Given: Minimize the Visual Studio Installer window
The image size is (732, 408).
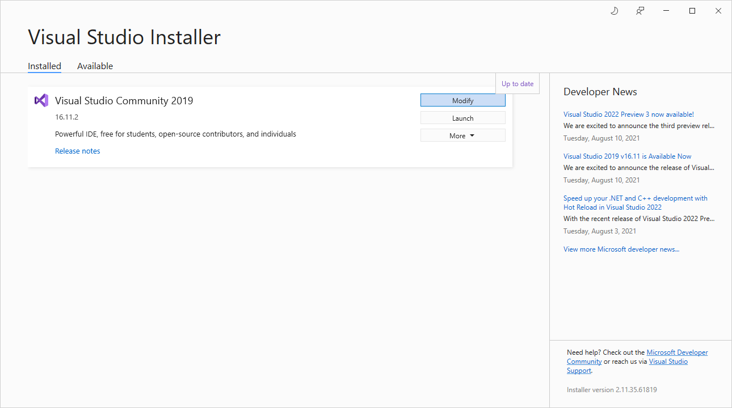Looking at the screenshot, I should 666,11.
